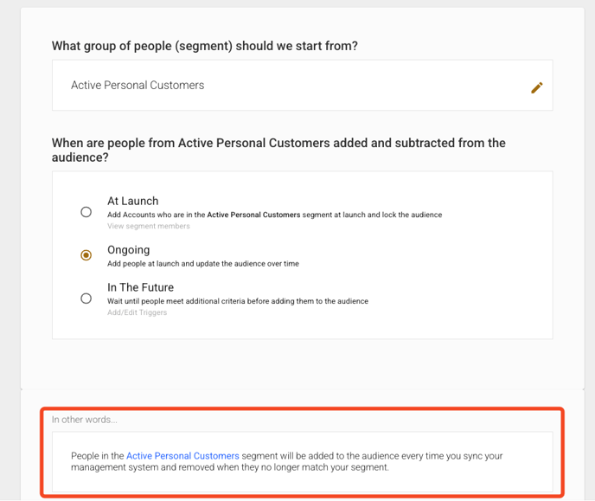
Task: Choose the In The Future radio button
Action: click(86, 299)
